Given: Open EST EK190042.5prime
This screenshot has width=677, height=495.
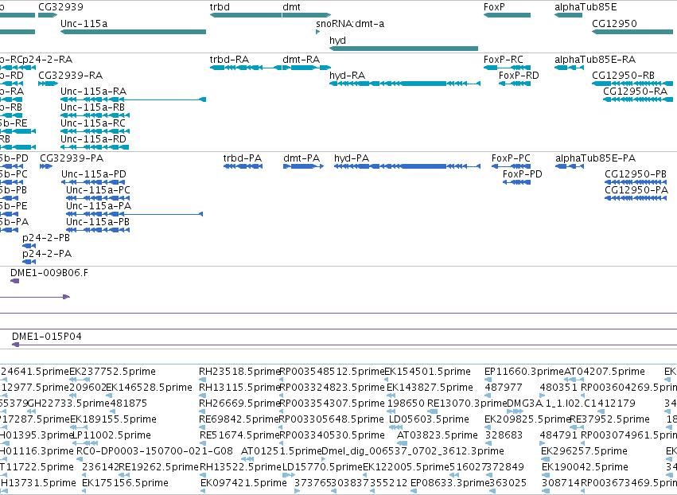Looking at the screenshot, I should 585,467.
